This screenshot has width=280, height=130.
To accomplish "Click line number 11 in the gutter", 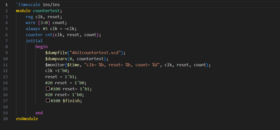I will [5, 65].
